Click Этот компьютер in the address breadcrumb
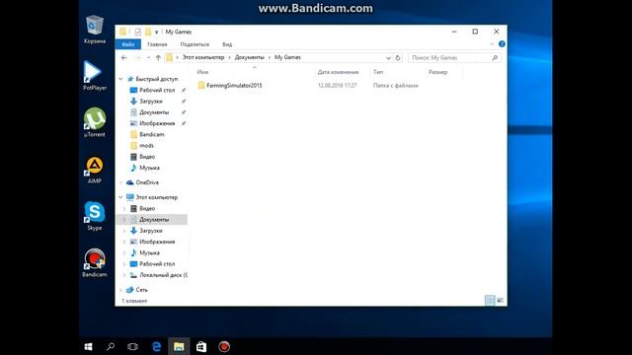The height and width of the screenshot is (355, 632). pyautogui.click(x=203, y=57)
